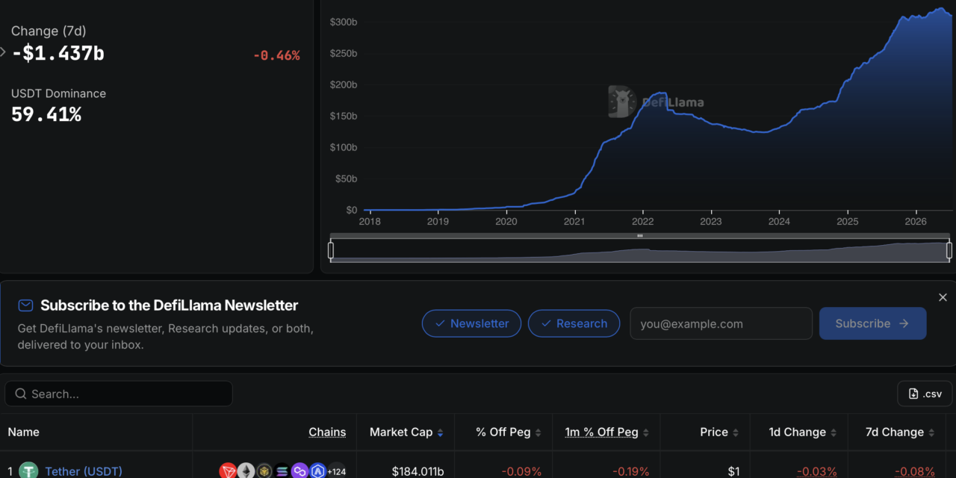Click the Arbitrum chain icon in Tether row
Viewport: 956px width, 478px height.
[317, 471]
